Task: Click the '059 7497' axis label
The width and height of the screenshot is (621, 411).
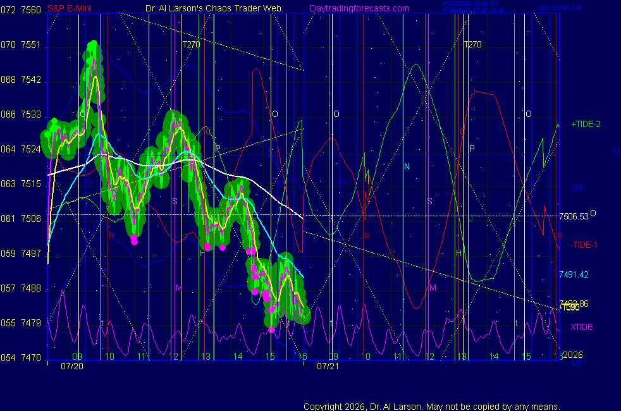Action: [21, 254]
